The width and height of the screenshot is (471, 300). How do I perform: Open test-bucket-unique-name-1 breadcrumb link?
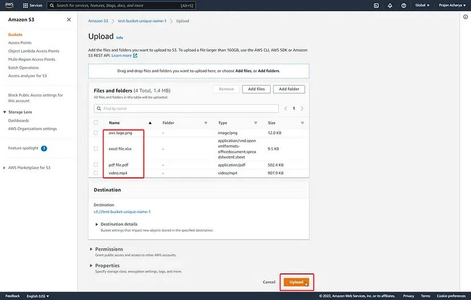[x=142, y=21]
